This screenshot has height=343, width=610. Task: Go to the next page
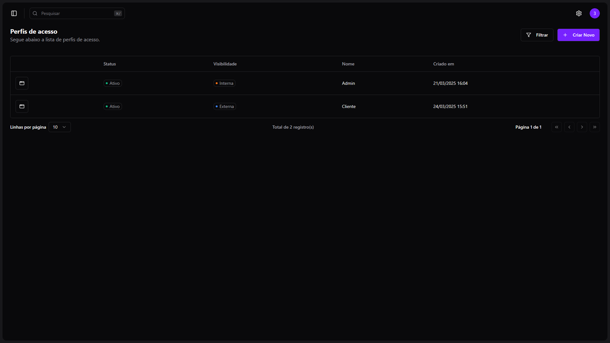tap(582, 127)
